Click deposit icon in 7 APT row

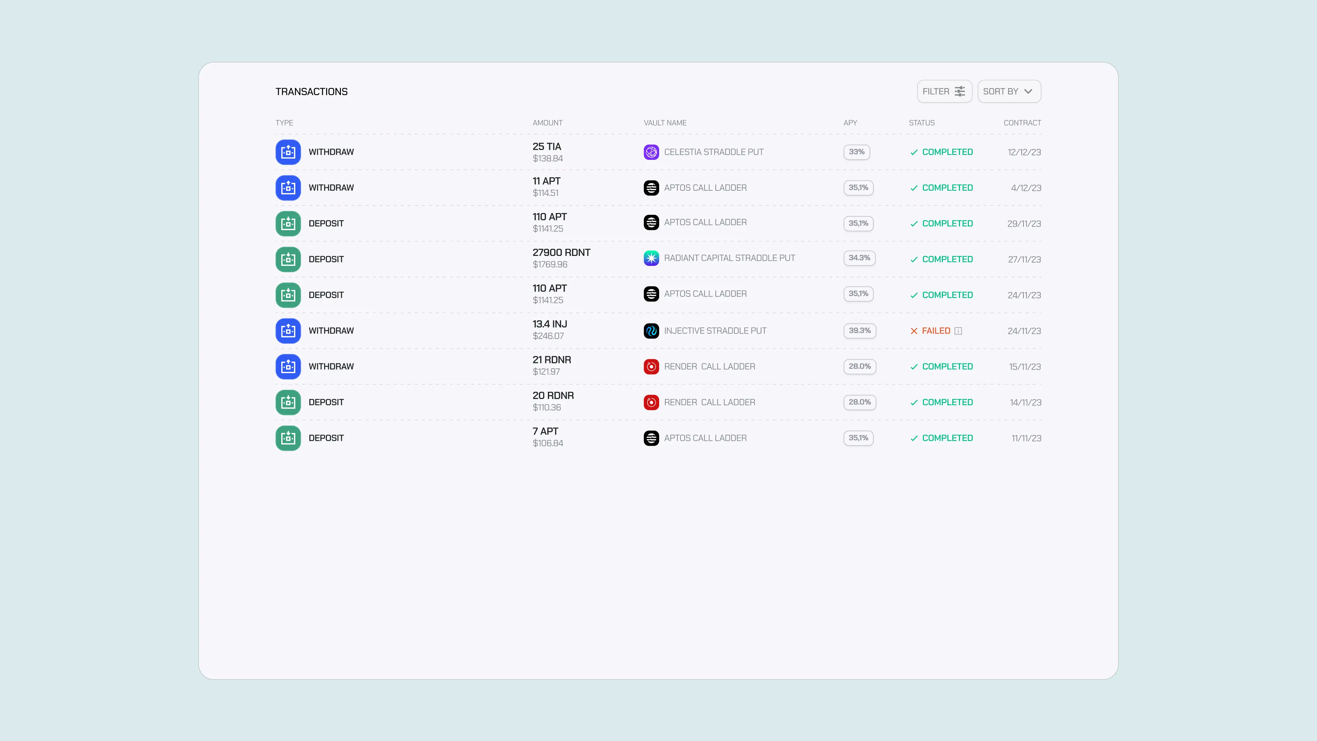288,438
